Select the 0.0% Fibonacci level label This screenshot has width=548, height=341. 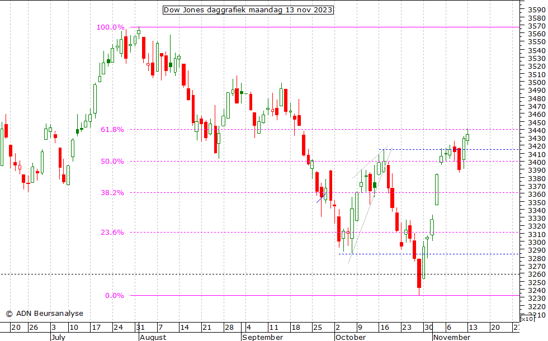click(x=114, y=296)
